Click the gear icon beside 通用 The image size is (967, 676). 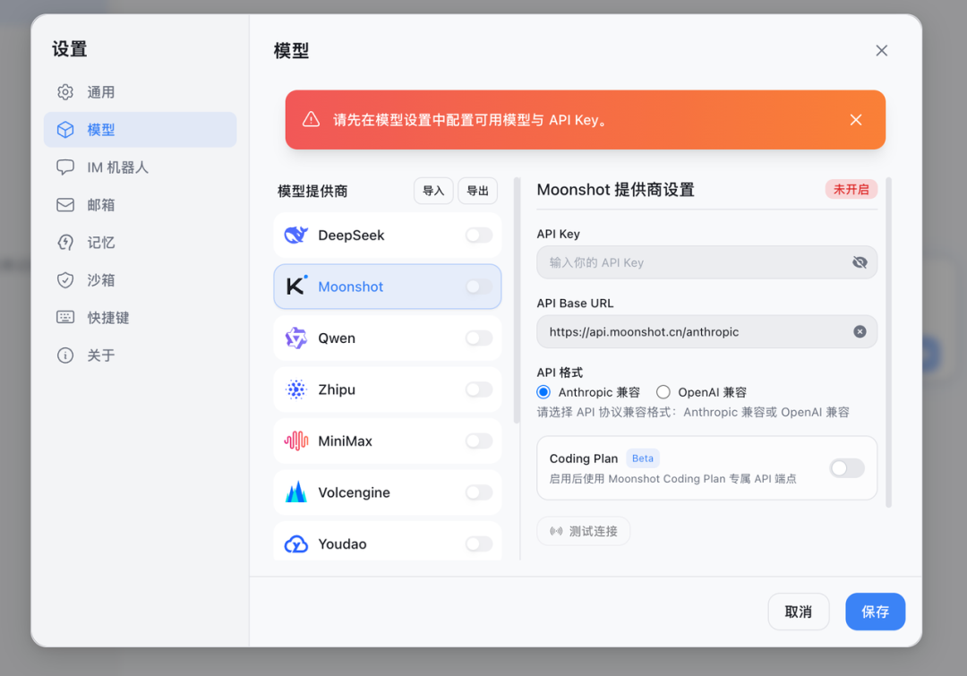(65, 92)
